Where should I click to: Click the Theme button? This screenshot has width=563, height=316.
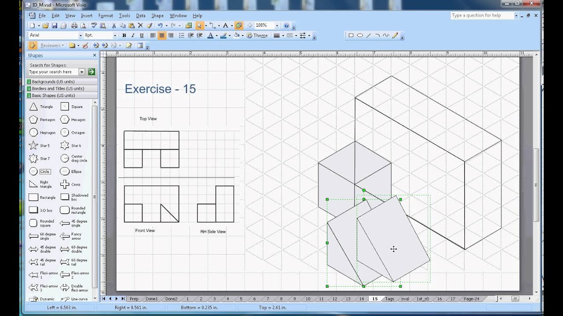pos(257,36)
